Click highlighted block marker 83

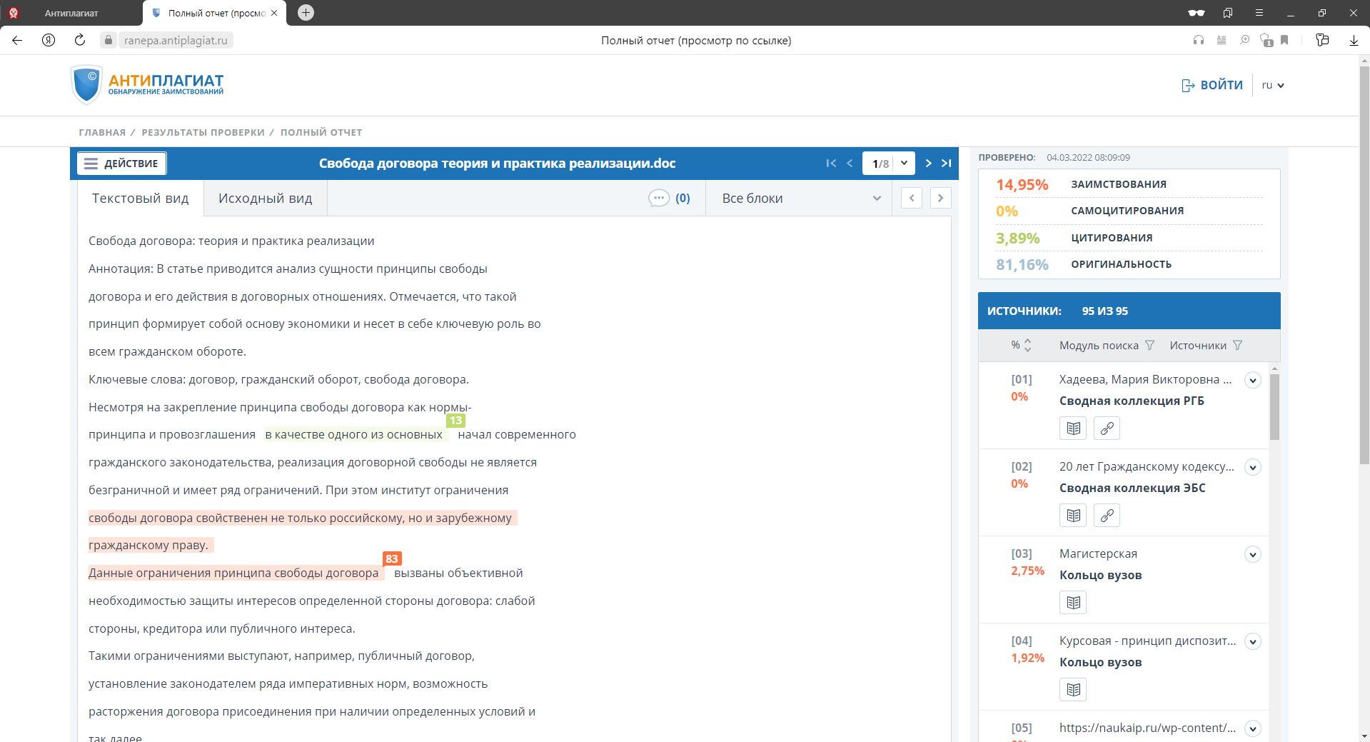391,559
